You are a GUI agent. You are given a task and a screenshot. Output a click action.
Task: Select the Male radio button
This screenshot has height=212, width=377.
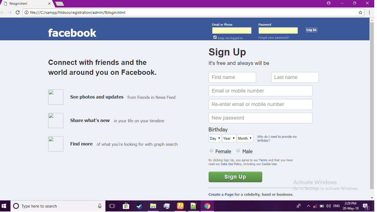[238, 150]
